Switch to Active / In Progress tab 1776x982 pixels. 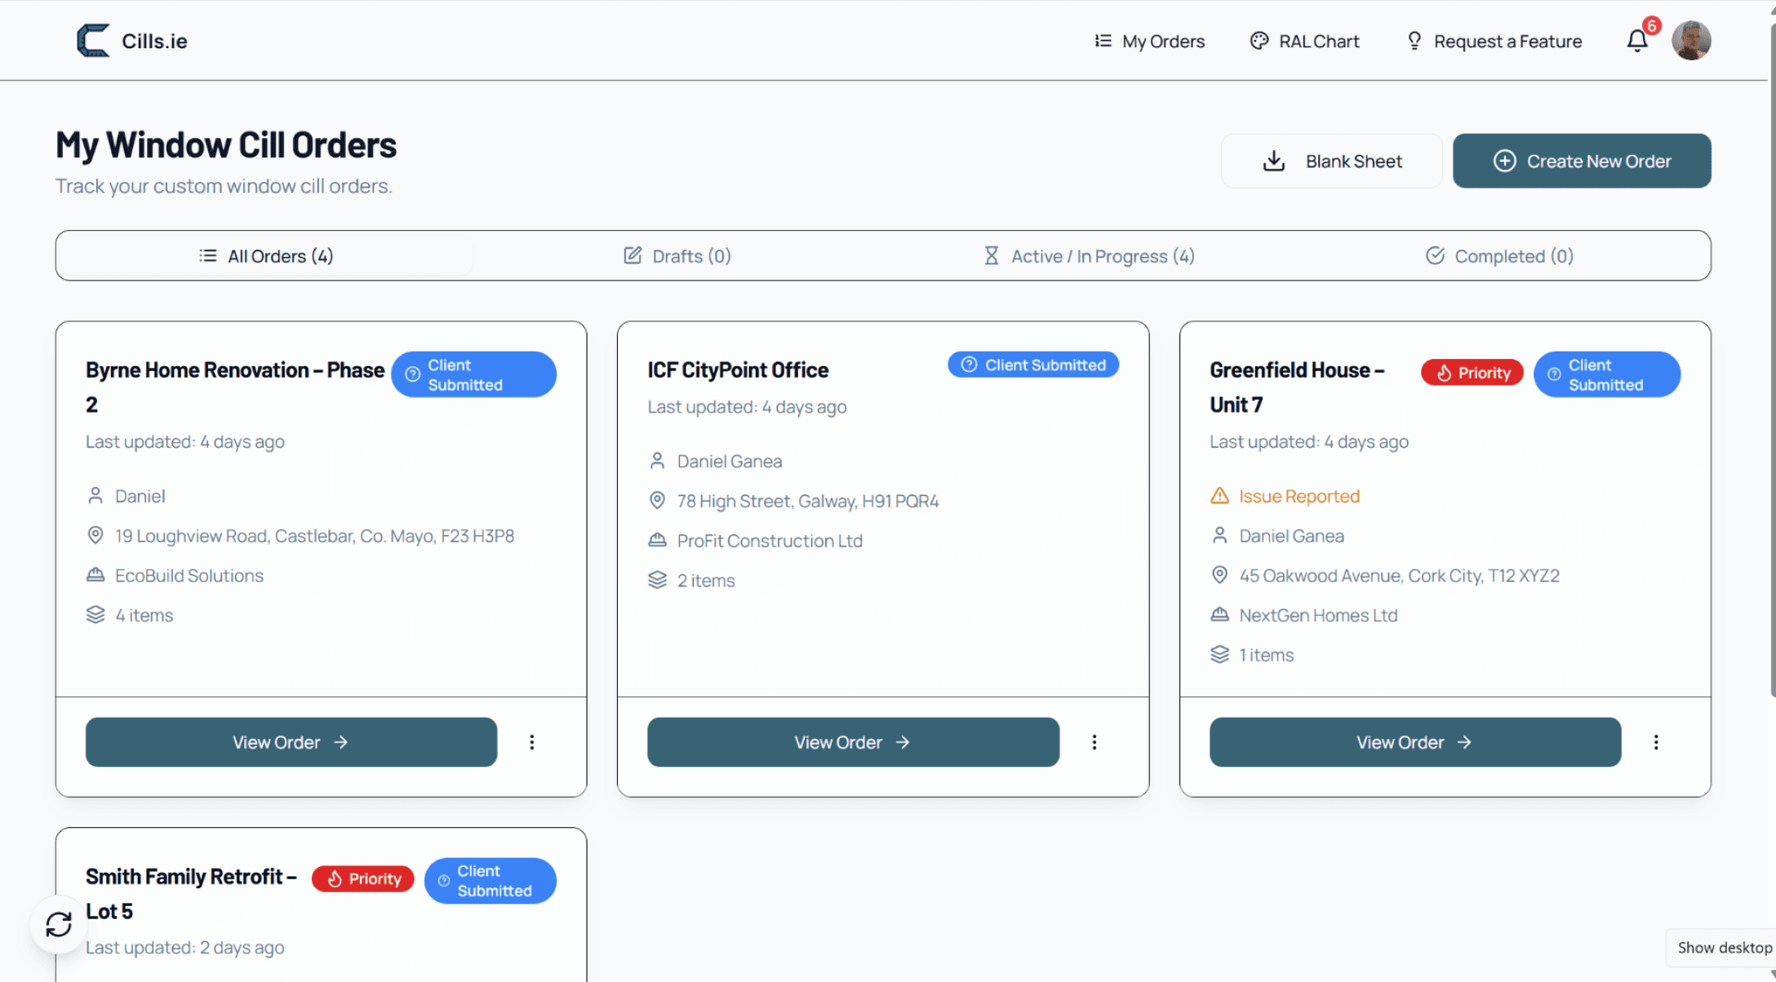tap(1089, 256)
